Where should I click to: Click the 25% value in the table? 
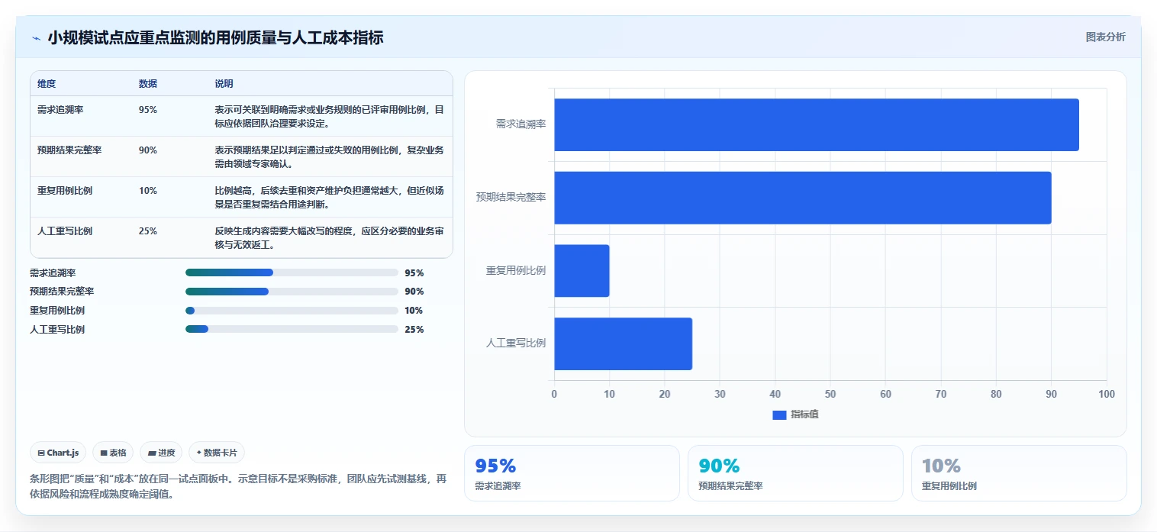pos(148,231)
